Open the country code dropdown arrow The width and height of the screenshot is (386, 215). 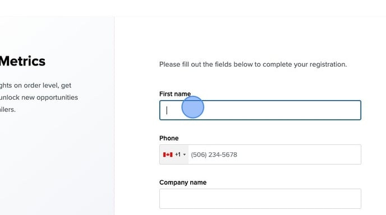point(185,155)
